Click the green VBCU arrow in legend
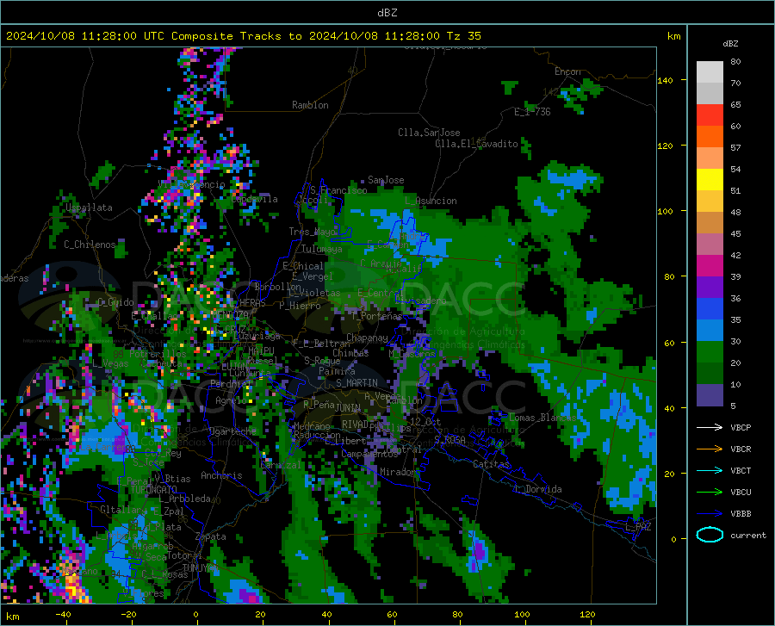The width and height of the screenshot is (775, 626). point(710,493)
